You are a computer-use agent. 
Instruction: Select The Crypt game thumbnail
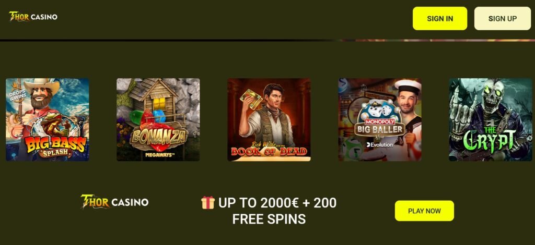pyautogui.click(x=491, y=119)
